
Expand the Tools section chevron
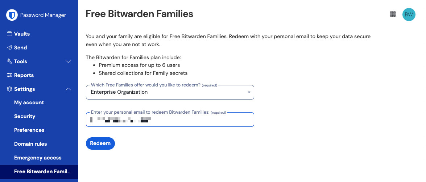pos(68,61)
